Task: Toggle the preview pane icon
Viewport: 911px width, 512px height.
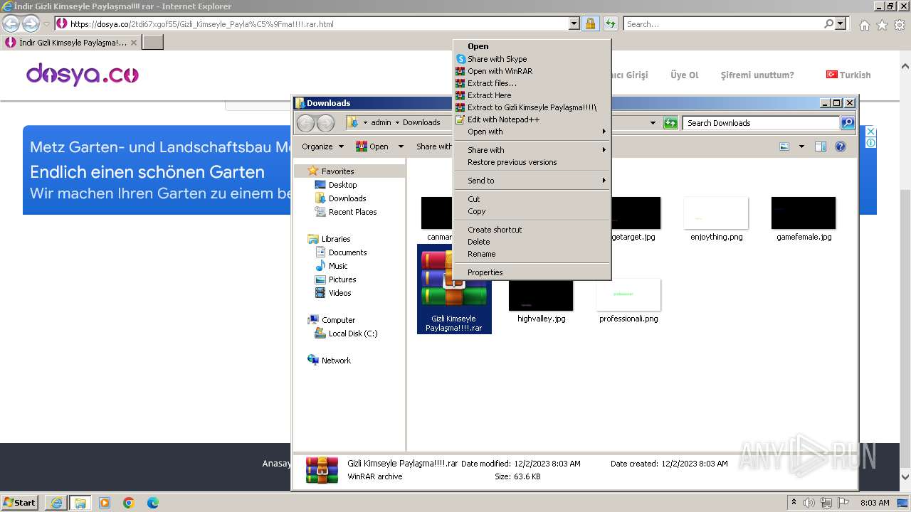Action: (821, 146)
